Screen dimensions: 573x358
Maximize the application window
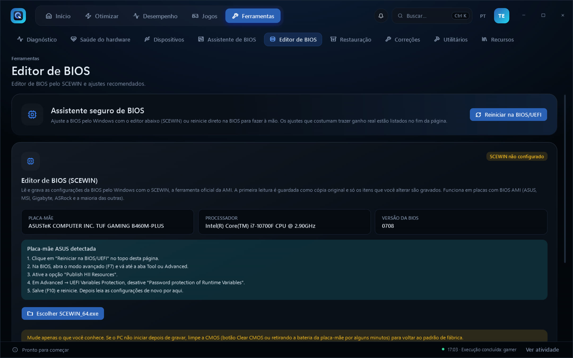tap(543, 15)
